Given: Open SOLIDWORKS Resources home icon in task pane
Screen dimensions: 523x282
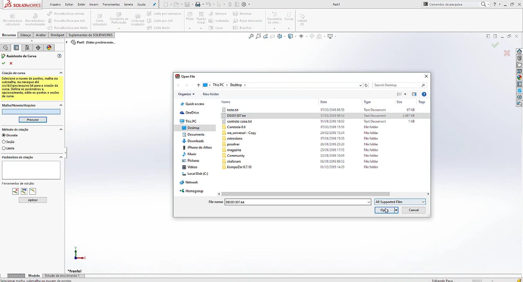Looking at the screenshot, I should tap(519, 52).
